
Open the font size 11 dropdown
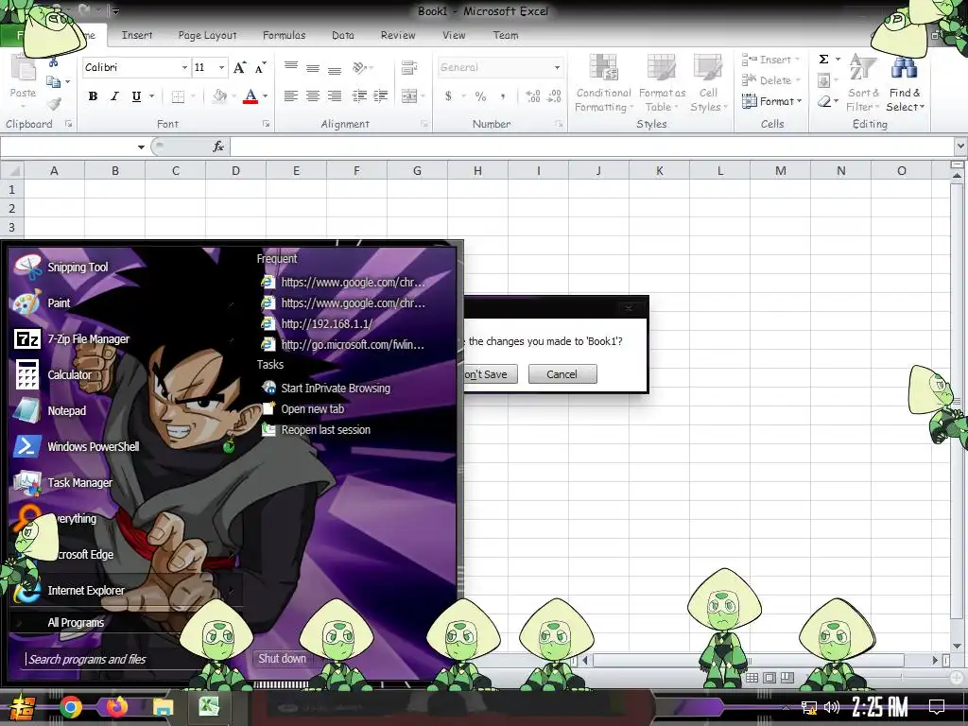(x=221, y=67)
